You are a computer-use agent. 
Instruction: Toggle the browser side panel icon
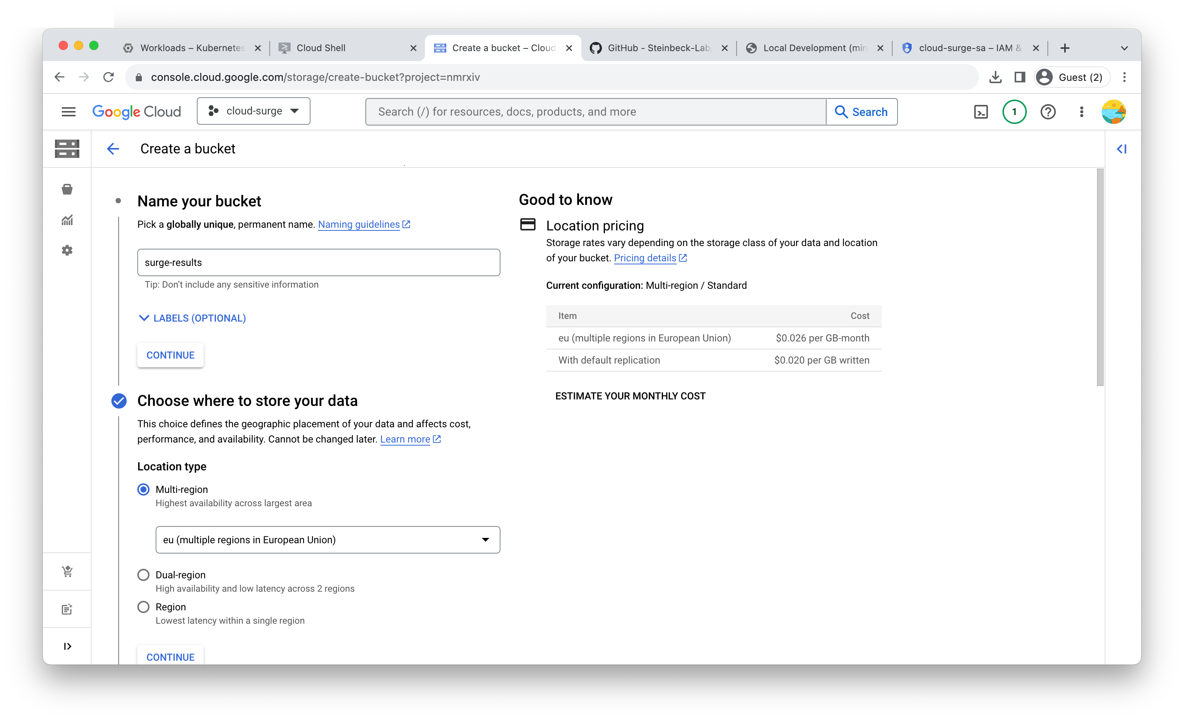coord(1020,77)
